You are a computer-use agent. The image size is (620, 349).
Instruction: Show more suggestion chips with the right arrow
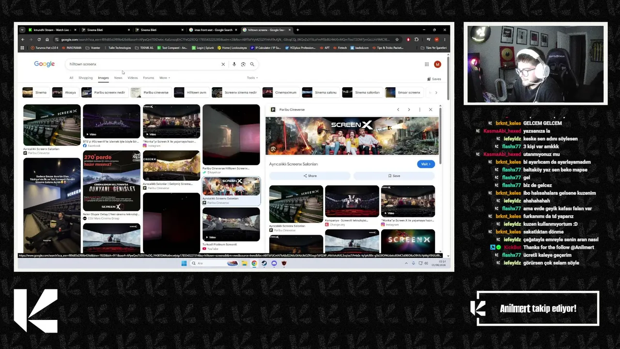[x=436, y=93]
